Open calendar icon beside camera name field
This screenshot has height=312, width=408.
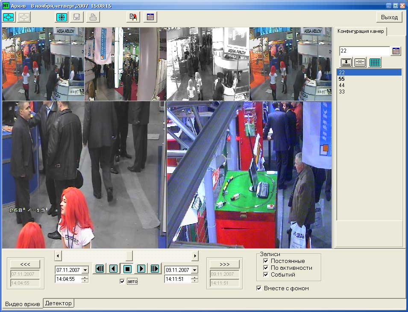tap(396, 51)
